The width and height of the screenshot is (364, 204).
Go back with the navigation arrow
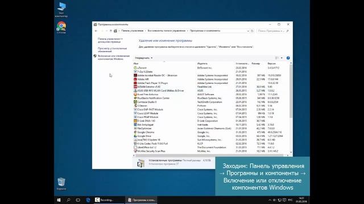coord(96,31)
